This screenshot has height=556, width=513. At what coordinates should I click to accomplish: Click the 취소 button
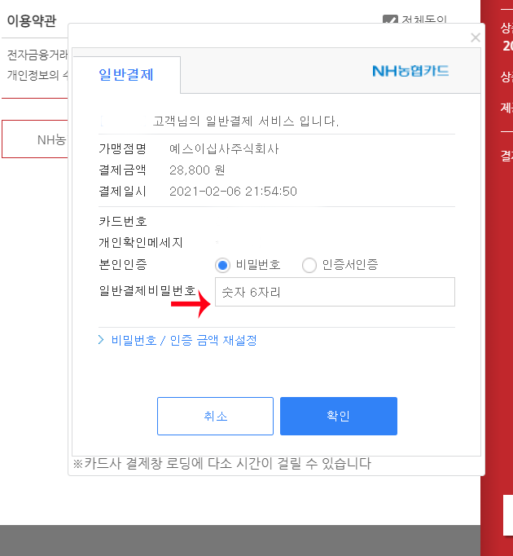pos(216,416)
